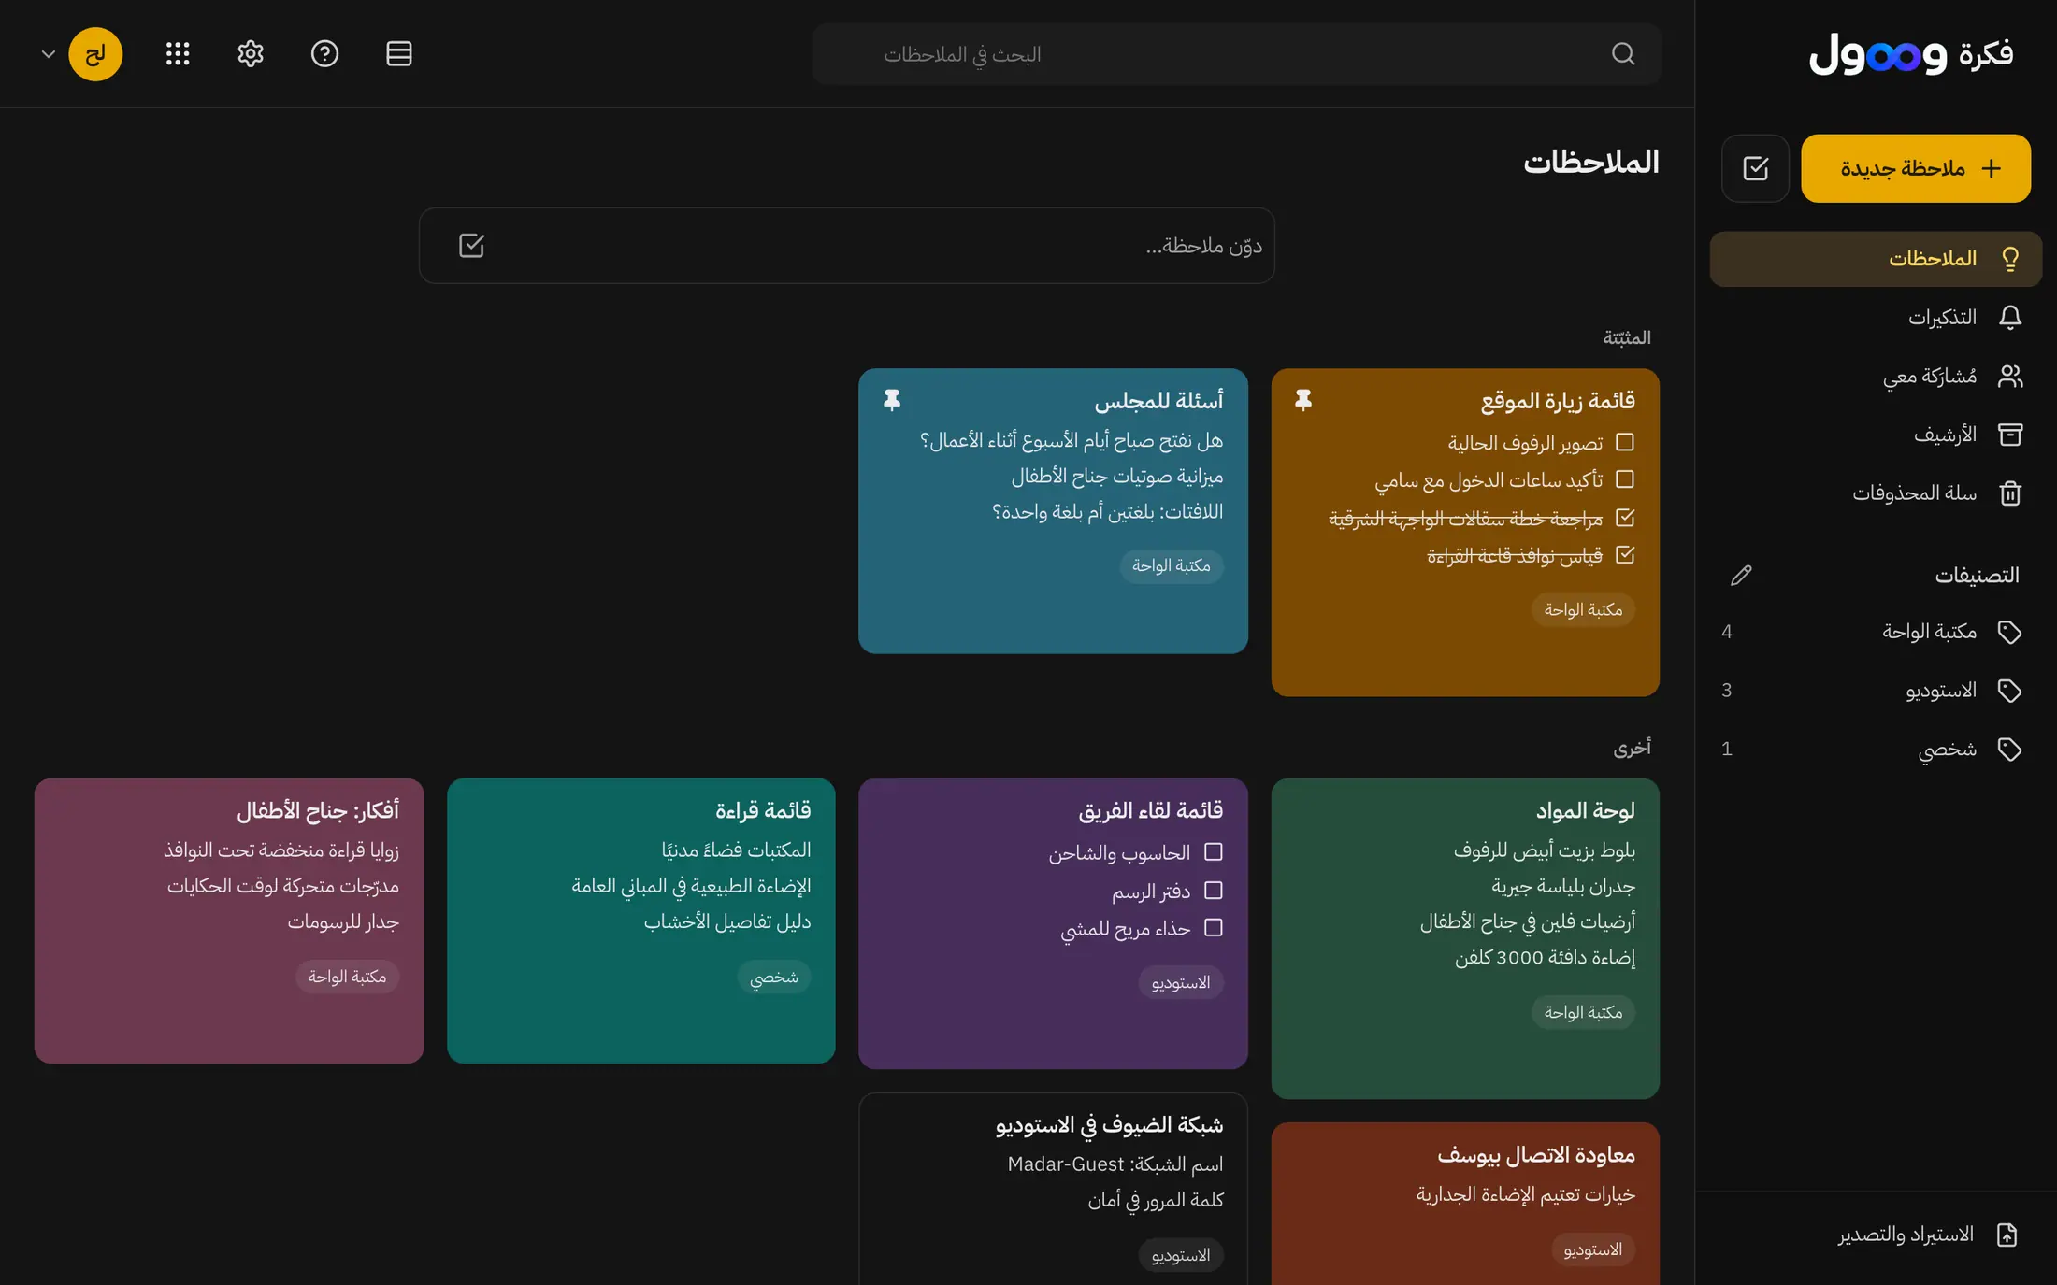Click شخصي tag on قائمة قراءة note

pos(774,978)
